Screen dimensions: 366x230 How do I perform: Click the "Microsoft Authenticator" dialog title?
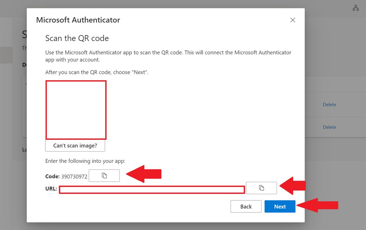[78, 20]
